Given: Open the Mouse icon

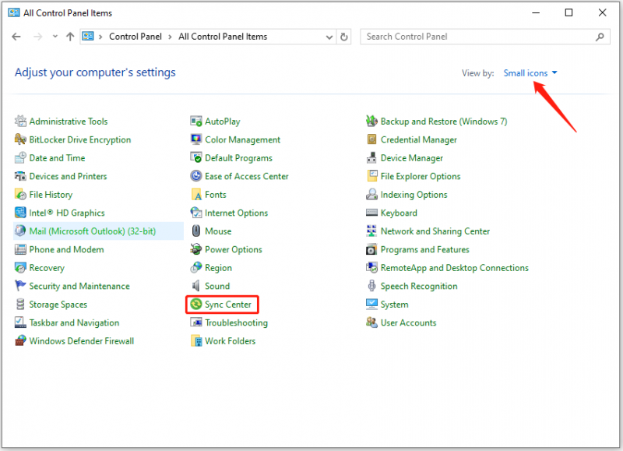Looking at the screenshot, I should click(x=196, y=231).
